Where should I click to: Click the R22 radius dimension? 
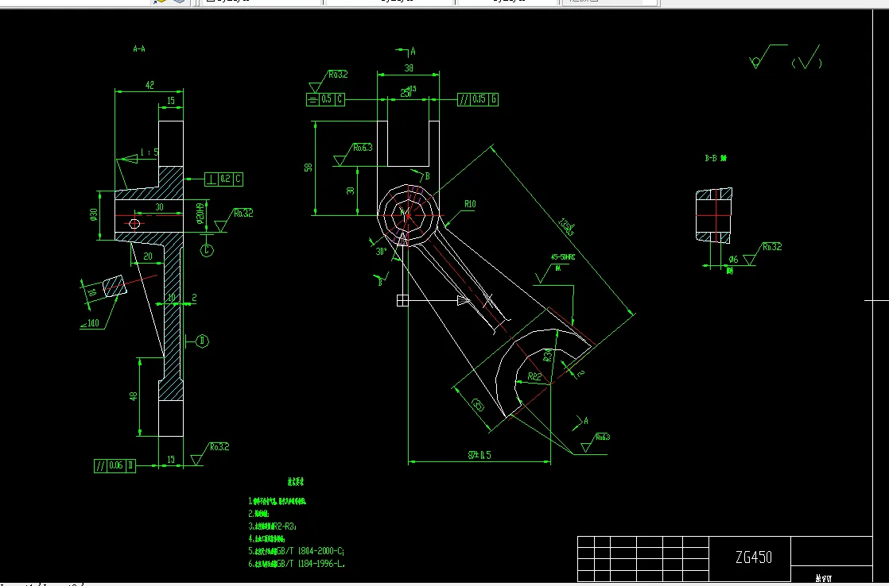coord(534,376)
